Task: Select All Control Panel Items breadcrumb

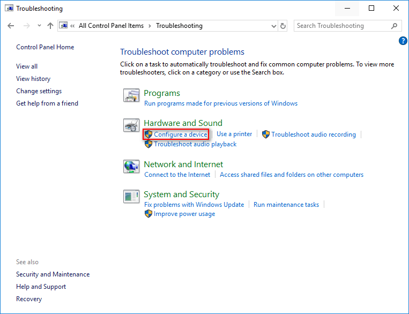Action: point(111,26)
